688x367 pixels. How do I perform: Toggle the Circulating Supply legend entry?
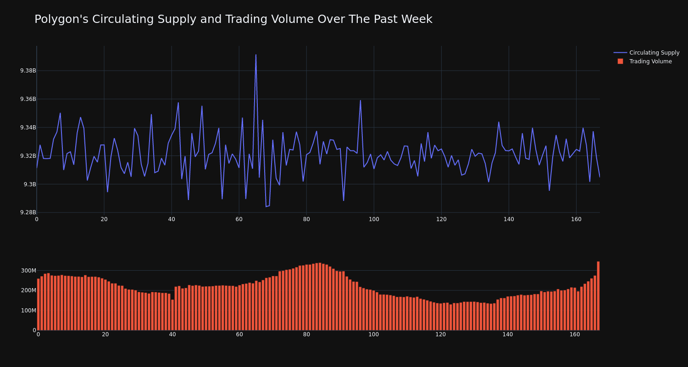click(x=647, y=53)
